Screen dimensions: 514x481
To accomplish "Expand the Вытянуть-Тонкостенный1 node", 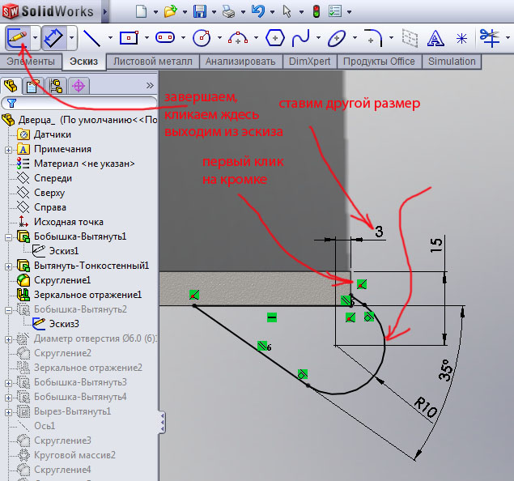I will [x=9, y=266].
